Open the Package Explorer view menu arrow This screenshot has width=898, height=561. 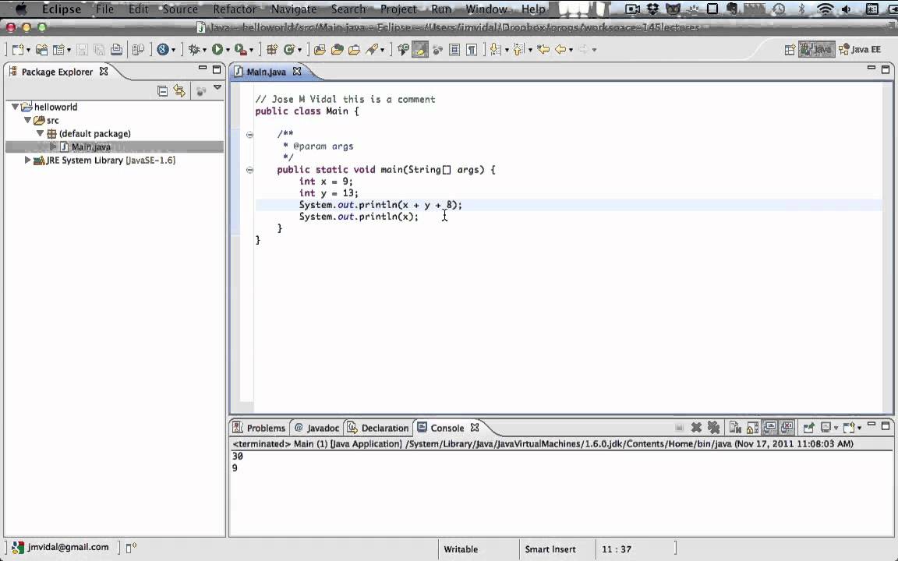click(217, 89)
